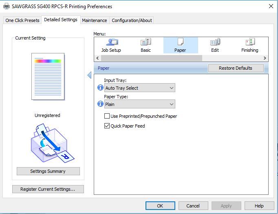This screenshot has width=278, height=214.
Task: Open the Configuration/About tab
Action: click(132, 20)
